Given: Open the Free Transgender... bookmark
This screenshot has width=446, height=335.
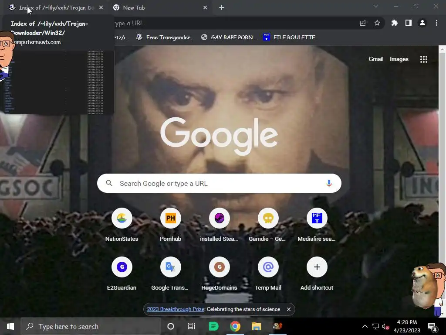Looking at the screenshot, I should click(x=165, y=38).
